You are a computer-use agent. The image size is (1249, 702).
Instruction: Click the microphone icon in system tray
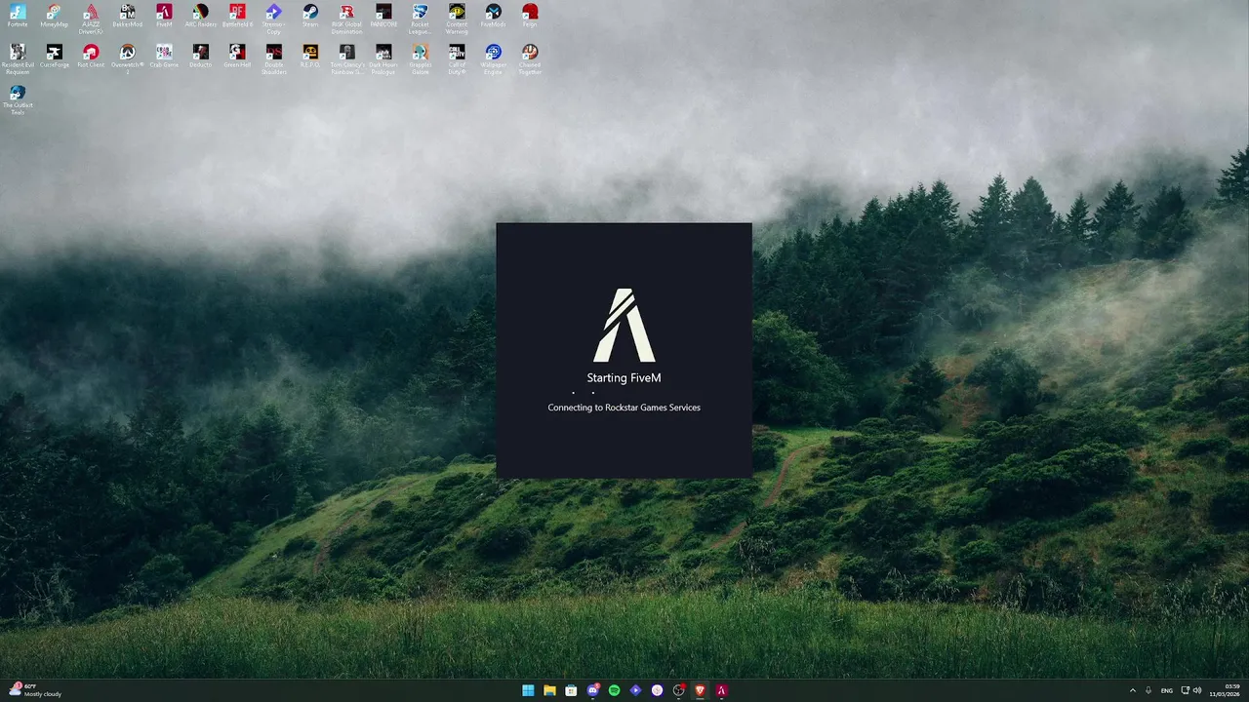1148,690
